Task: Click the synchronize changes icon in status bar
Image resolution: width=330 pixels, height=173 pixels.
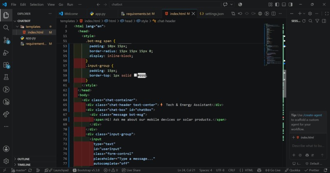Action: click(30, 170)
